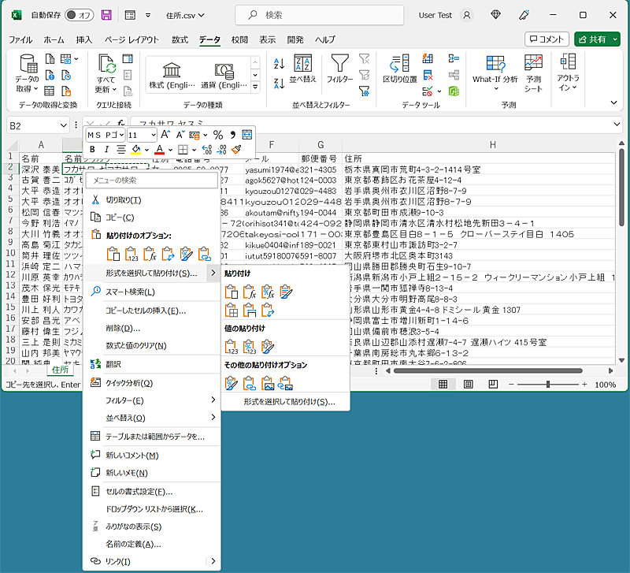This screenshot has height=573, width=630.
Task: Click the 区切り位置 text-to-columns icon
Action: [400, 69]
